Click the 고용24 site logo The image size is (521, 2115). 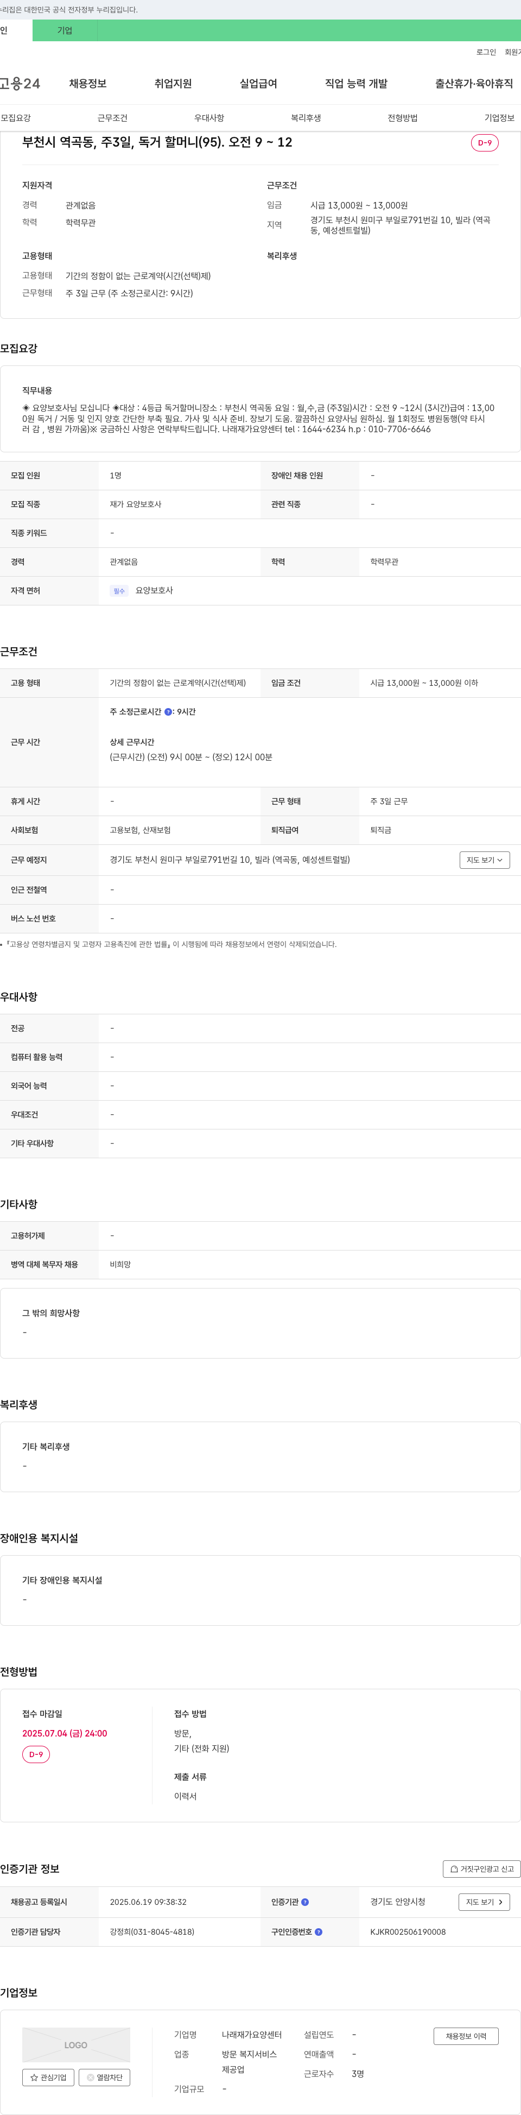pyautogui.click(x=20, y=84)
